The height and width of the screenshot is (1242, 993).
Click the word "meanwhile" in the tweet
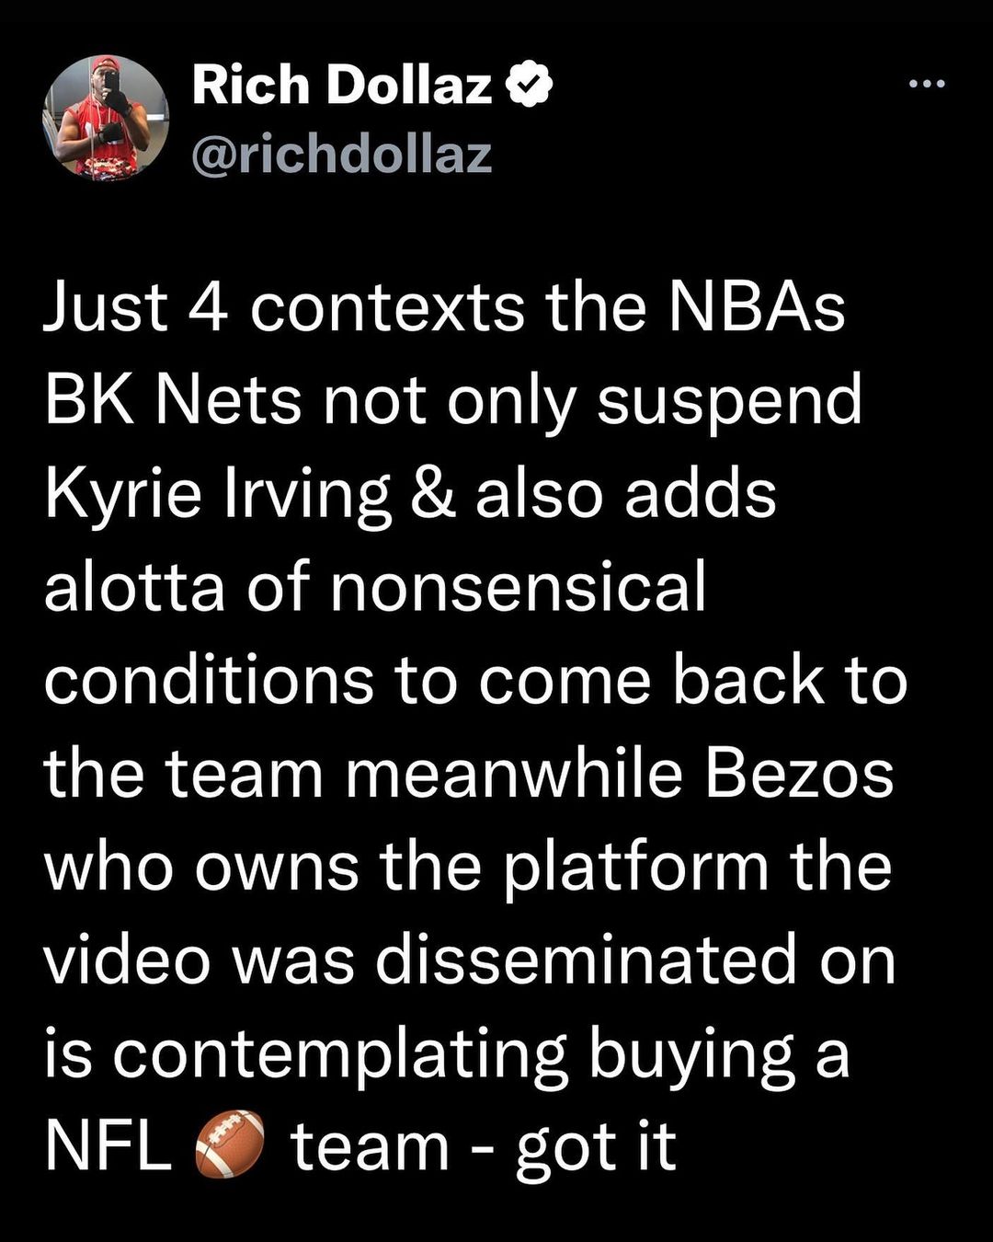click(514, 774)
